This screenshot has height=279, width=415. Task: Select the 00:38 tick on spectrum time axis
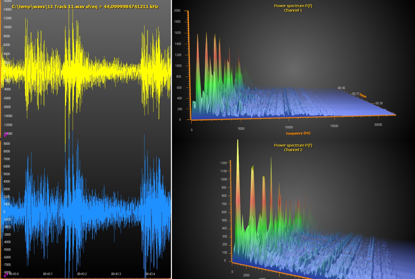click(379, 103)
